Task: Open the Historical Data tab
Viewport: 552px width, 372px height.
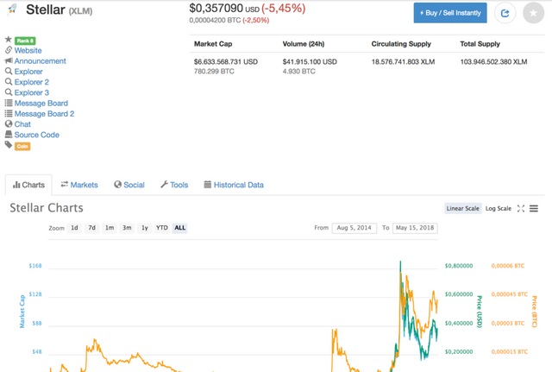Action: 234,185
